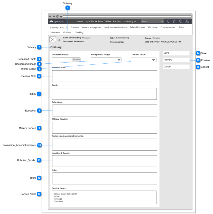Open the Musicians and Providers tab
Image resolution: width=213 pixels, height=214 pixels.
click(x=116, y=27)
